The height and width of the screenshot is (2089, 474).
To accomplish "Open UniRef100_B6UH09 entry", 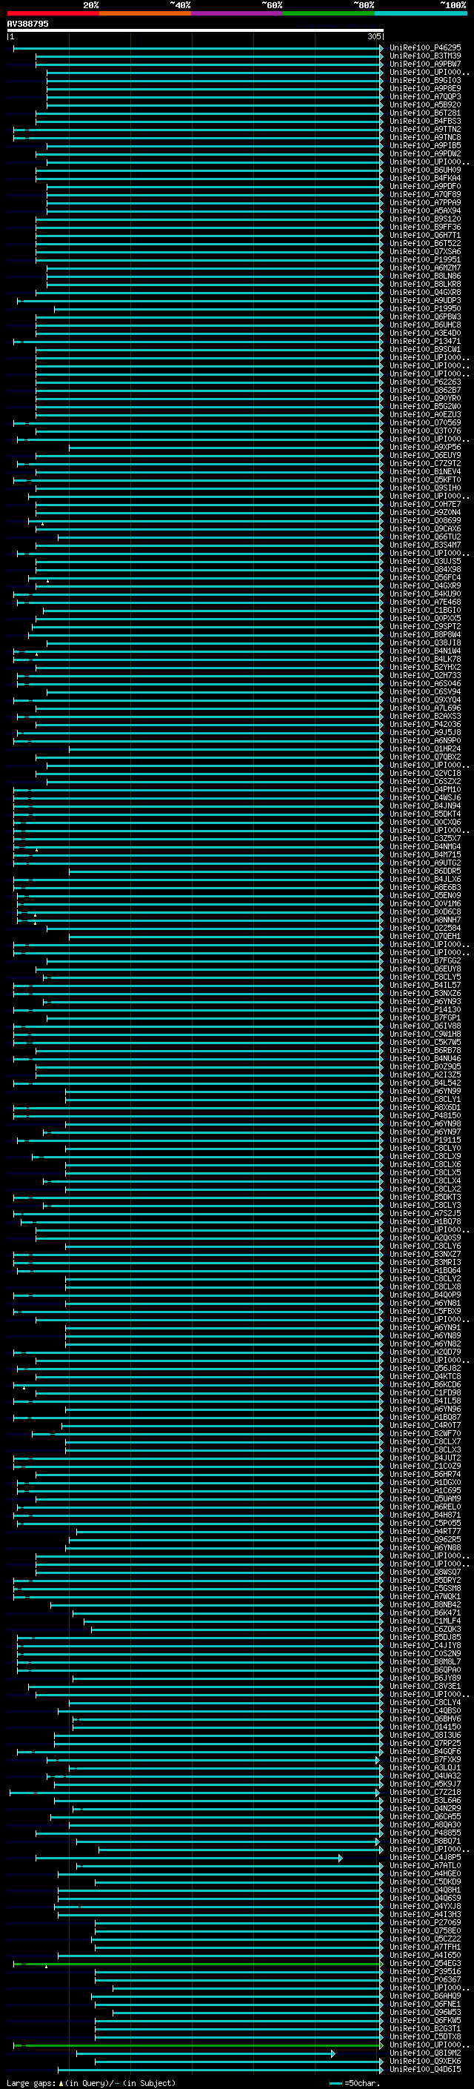I will point(425,170).
